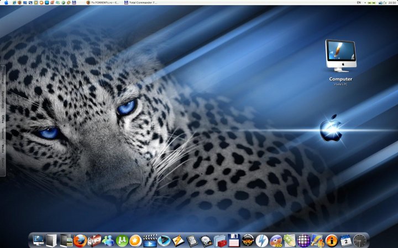Open the purple grid sphere dock icon
The height and width of the screenshot is (248, 398).
point(303,240)
